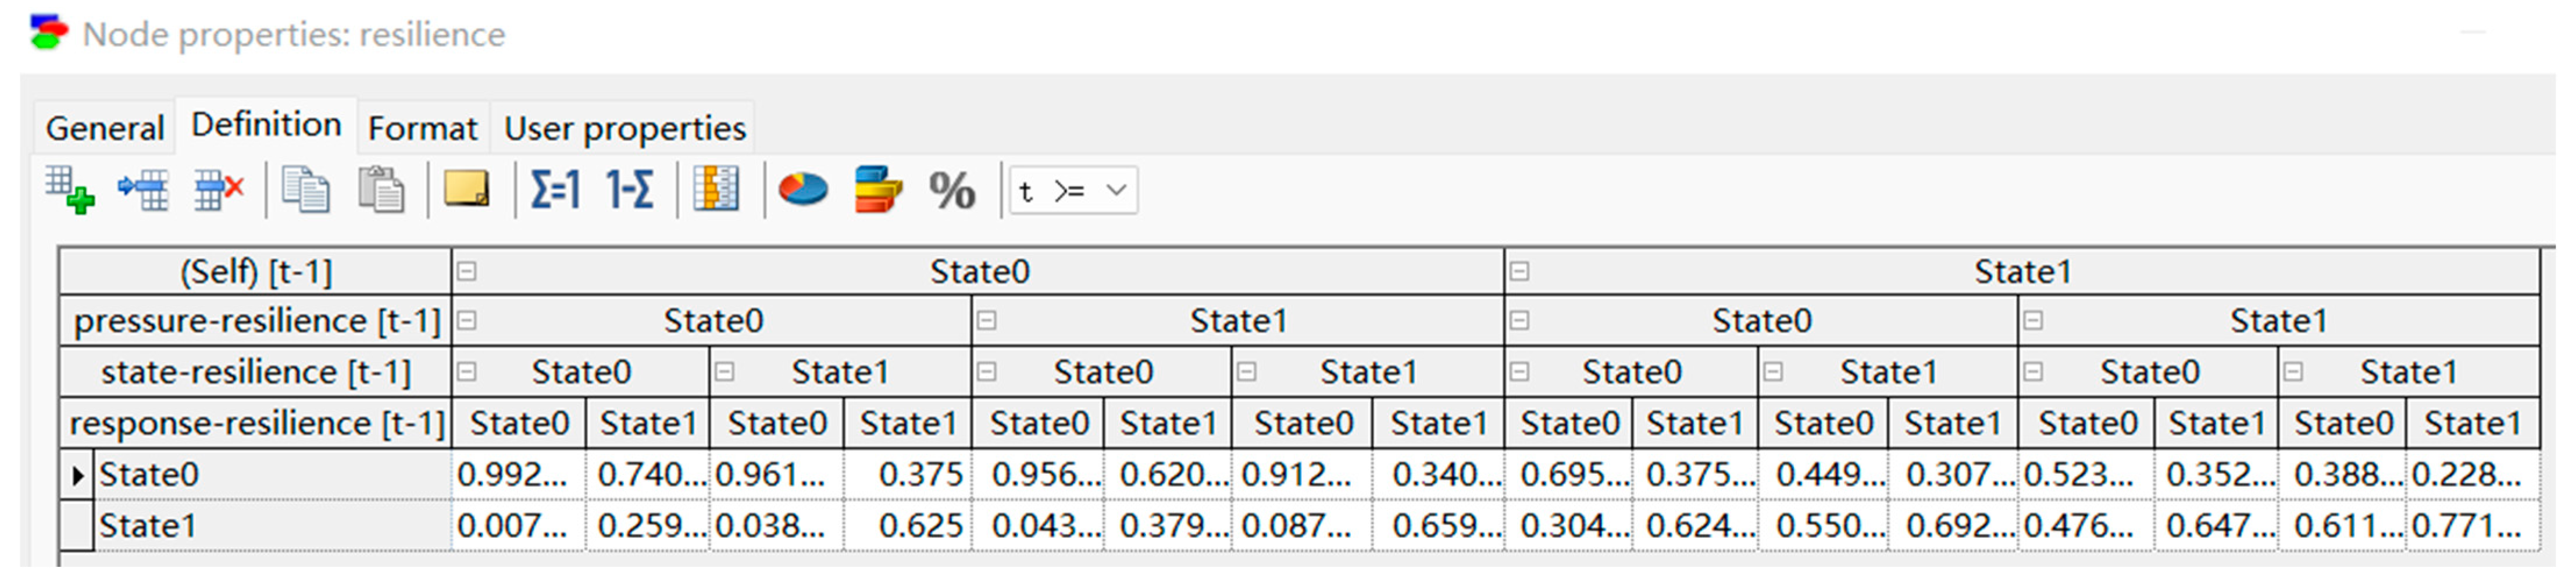2576x582 pixels.
Task: Click the cell with value 0.912...
Action: point(1302,474)
